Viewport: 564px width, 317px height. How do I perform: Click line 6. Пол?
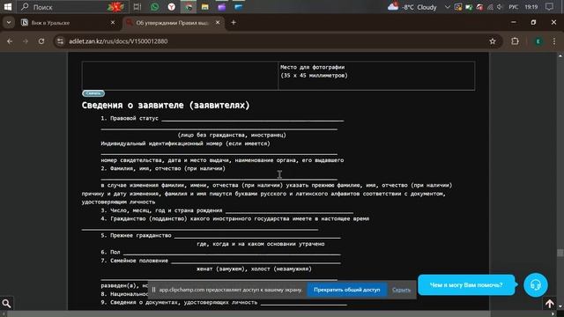point(220,253)
